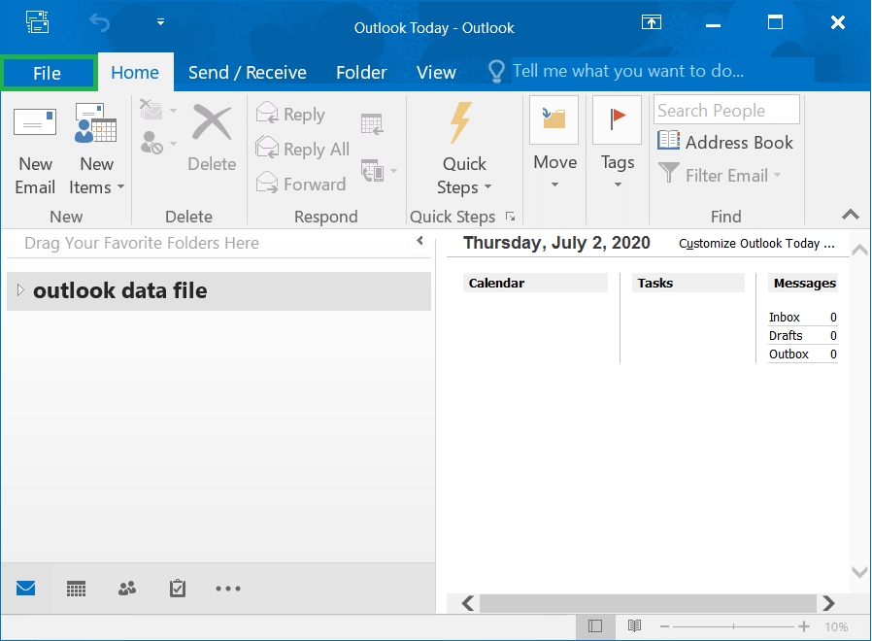
Task: Switch to Mail view icon
Action: pos(26,589)
